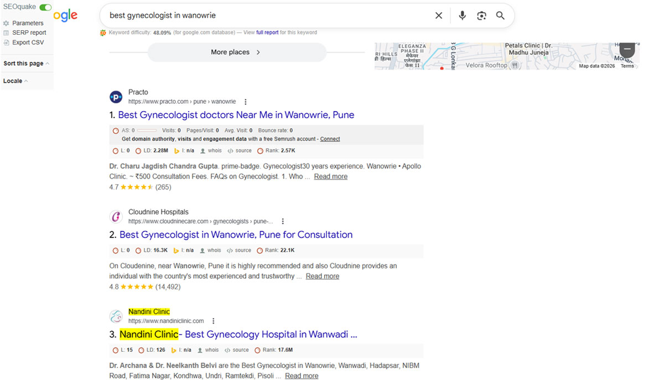Viewport: 664px width, 386px height.
Task: Open whois for Practo result
Action: pos(211,151)
